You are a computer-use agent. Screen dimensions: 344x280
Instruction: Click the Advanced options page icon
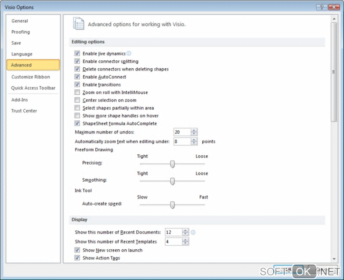[79, 24]
